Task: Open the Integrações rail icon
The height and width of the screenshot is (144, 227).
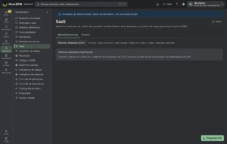Action: click(x=6, y=71)
